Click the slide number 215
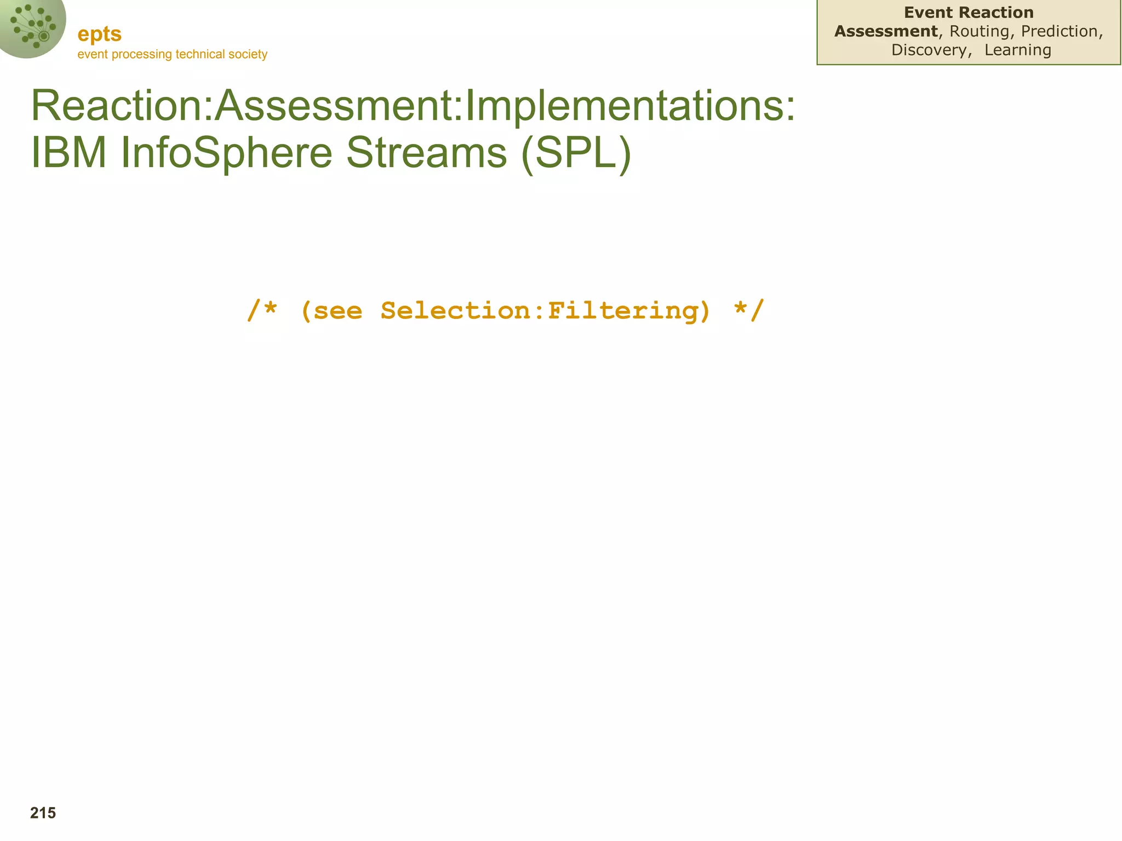Image resolution: width=1122 pixels, height=841 pixels. pyautogui.click(x=43, y=813)
